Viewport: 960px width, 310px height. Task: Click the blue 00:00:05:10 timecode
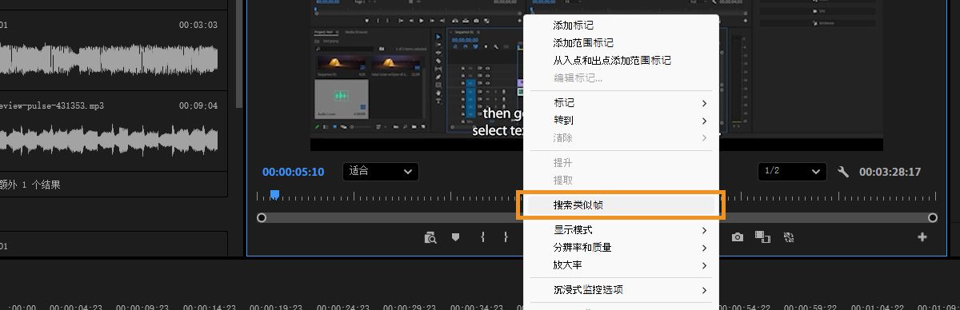[293, 172]
